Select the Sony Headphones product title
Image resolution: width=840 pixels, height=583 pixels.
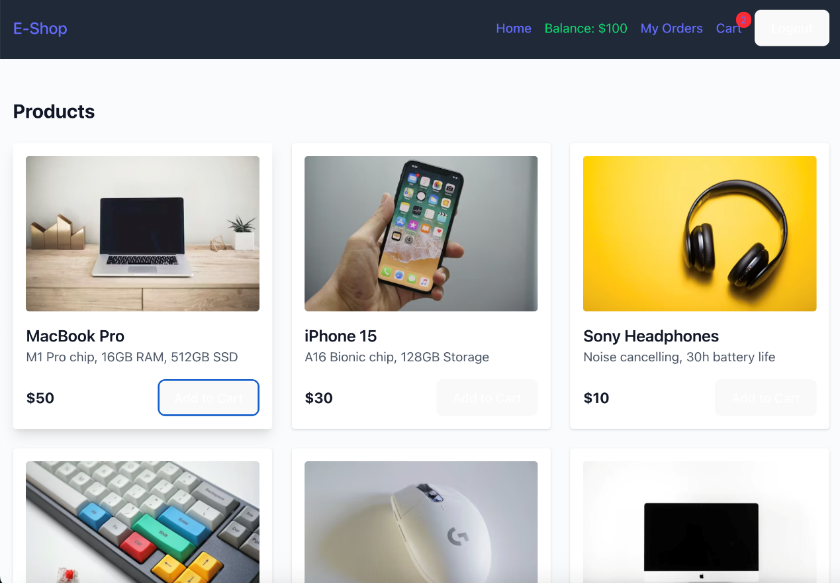click(x=651, y=336)
